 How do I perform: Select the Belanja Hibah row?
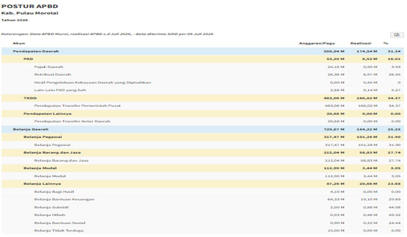(50, 215)
